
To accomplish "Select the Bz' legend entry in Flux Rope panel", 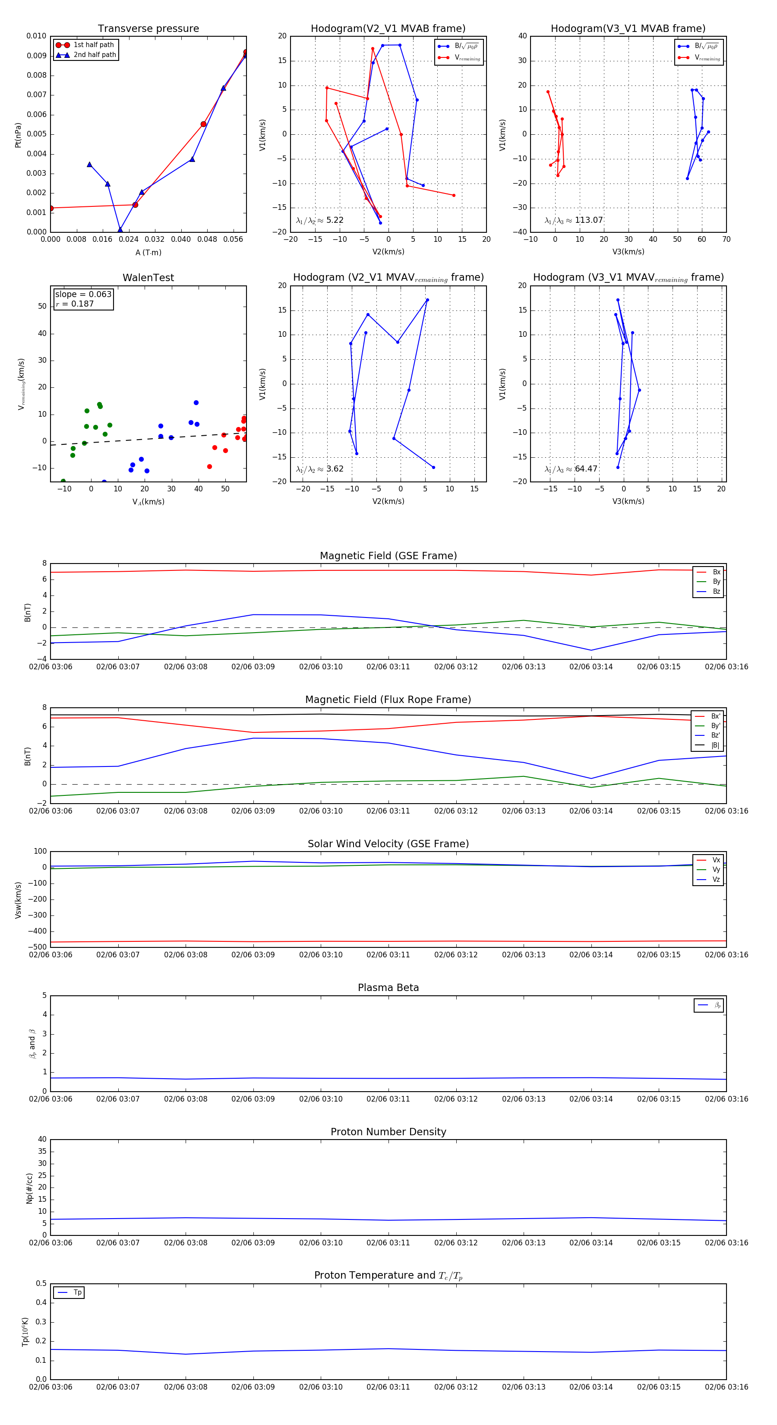I will point(708,735).
